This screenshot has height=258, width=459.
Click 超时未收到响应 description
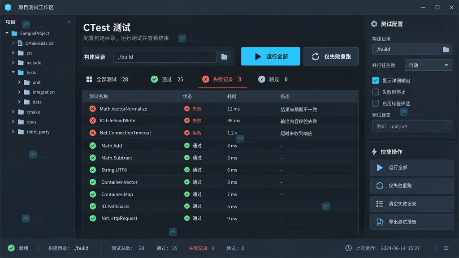pos(296,133)
